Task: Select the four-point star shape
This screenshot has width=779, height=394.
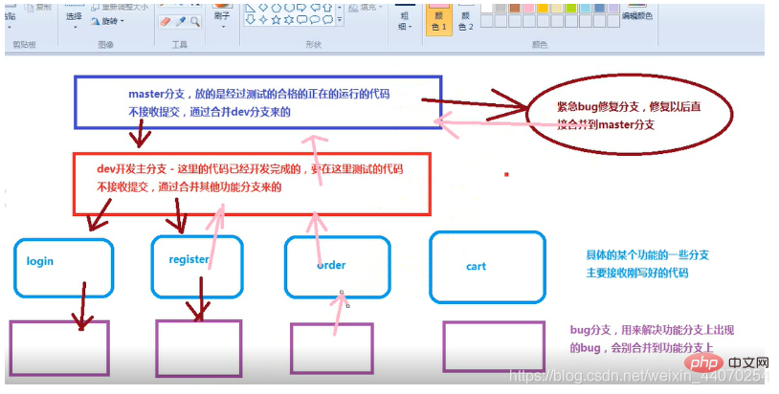Action: tap(263, 20)
